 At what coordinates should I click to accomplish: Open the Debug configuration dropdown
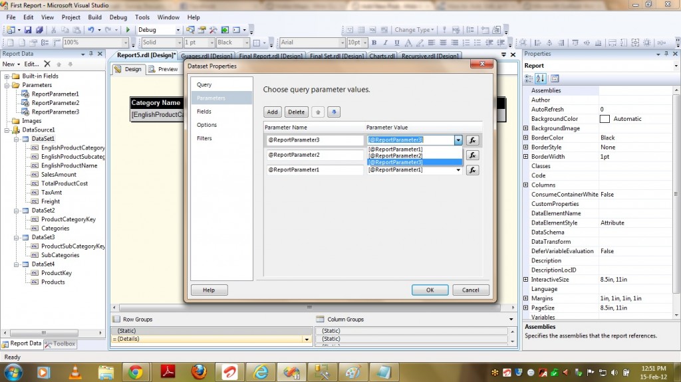pyautogui.click(x=178, y=30)
